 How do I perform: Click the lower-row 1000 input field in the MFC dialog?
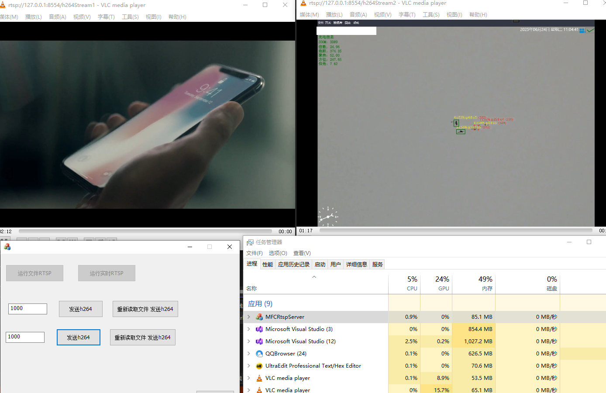click(25, 337)
